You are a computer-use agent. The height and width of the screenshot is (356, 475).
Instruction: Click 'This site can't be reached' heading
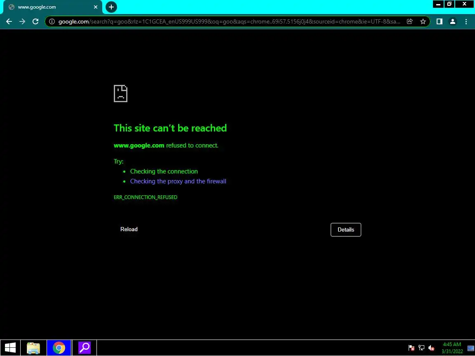click(x=170, y=128)
